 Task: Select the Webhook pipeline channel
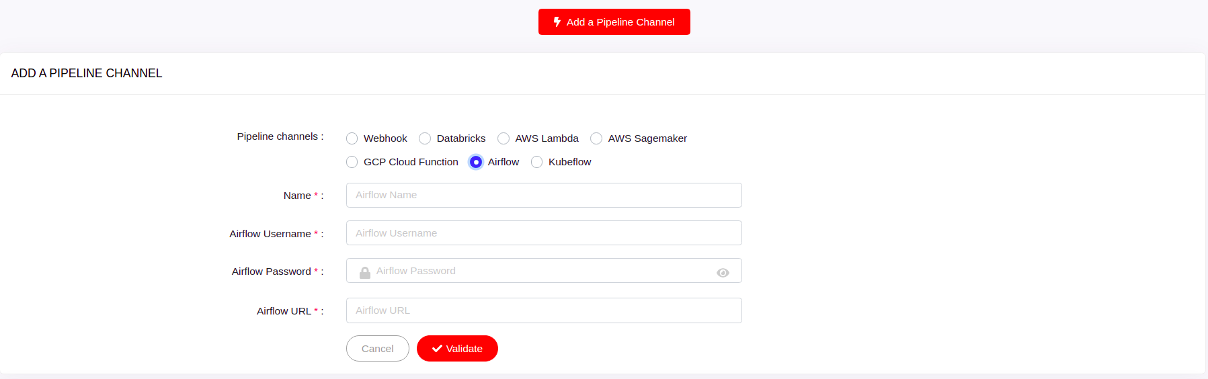[x=352, y=138]
